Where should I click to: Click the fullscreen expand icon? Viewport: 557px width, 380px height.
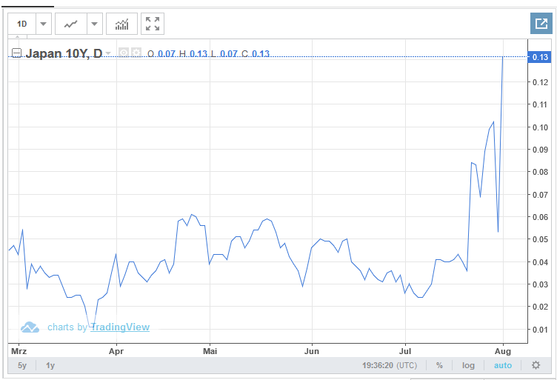pyautogui.click(x=153, y=24)
